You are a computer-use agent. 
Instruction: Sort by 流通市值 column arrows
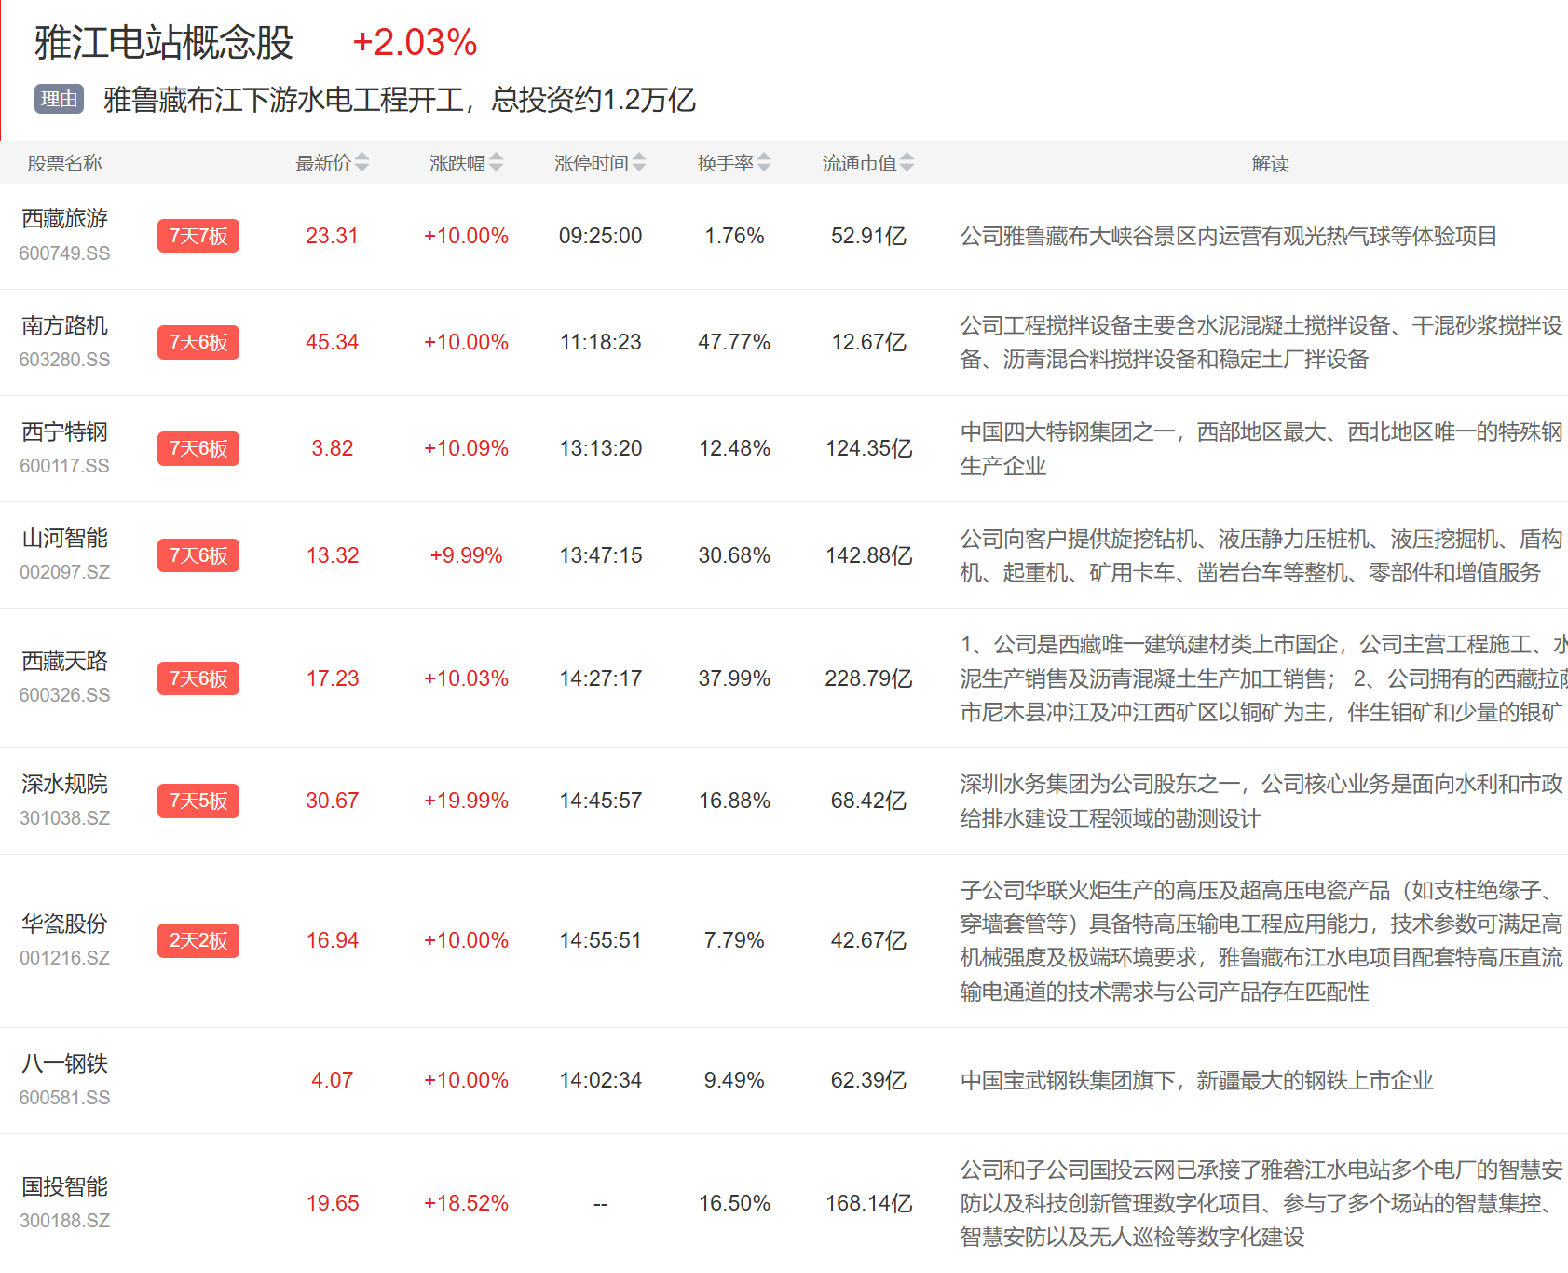[907, 163]
